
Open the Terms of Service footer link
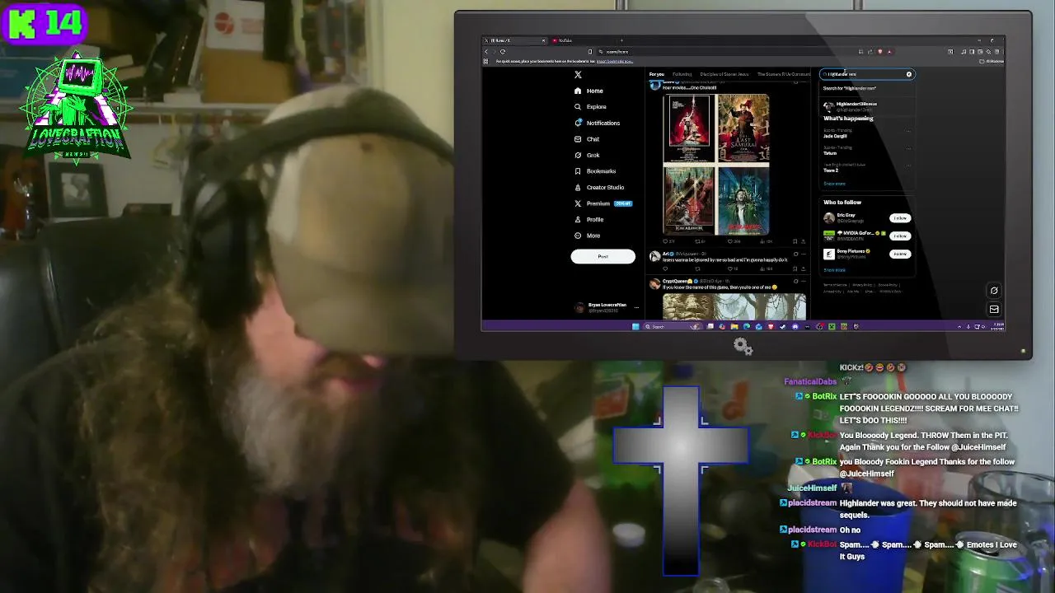tap(835, 285)
